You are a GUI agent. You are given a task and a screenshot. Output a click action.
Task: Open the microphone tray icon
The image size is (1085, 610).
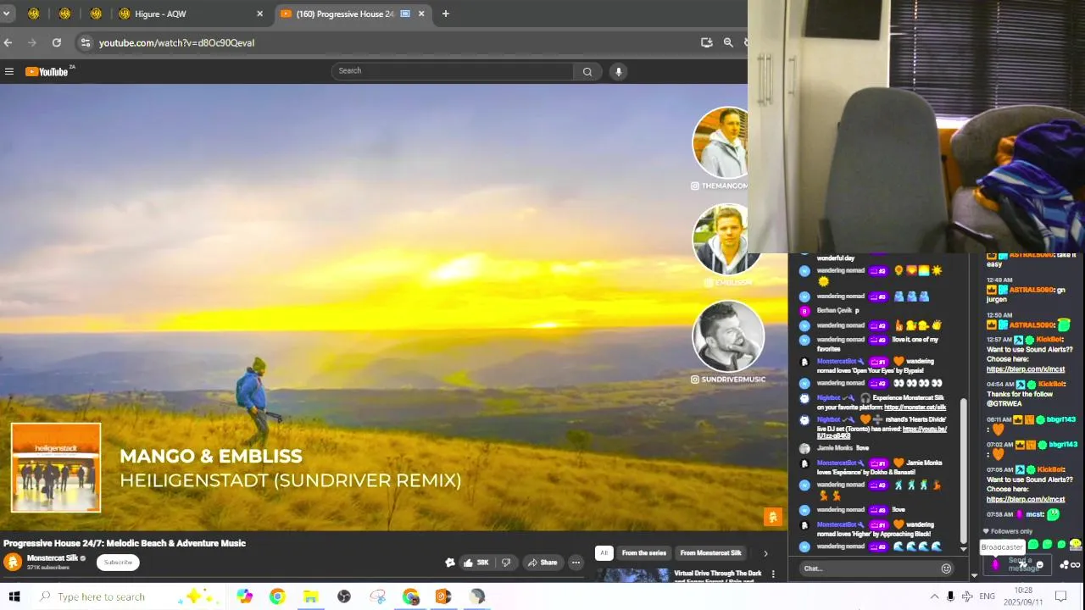coord(950,596)
